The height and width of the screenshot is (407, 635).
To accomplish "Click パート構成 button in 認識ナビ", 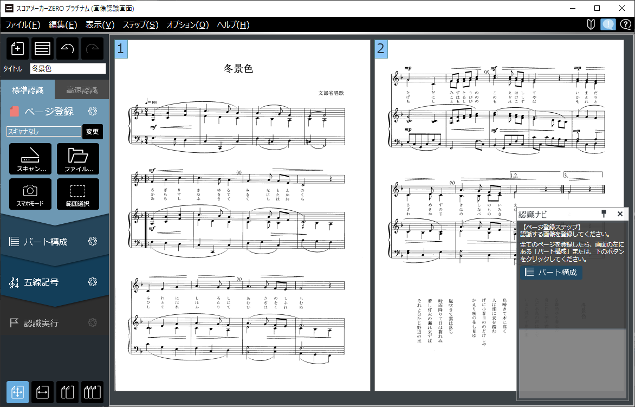I will 551,272.
